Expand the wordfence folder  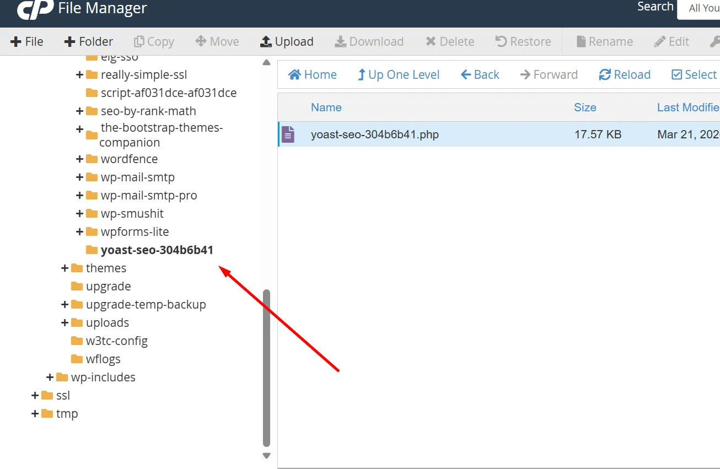coord(79,159)
